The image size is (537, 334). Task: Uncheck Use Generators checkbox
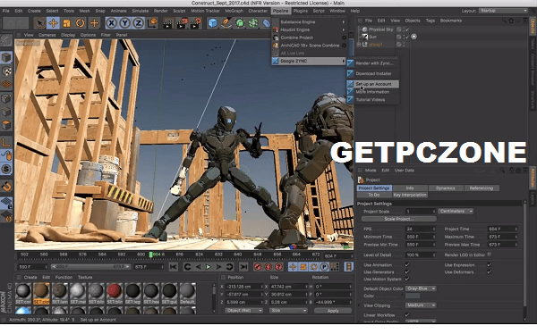pyautogui.click(x=407, y=271)
